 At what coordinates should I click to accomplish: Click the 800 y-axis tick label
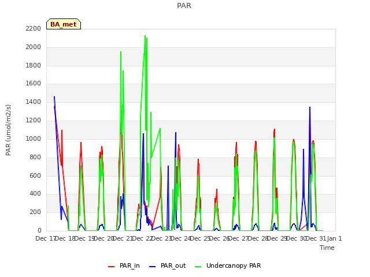click(x=35, y=157)
